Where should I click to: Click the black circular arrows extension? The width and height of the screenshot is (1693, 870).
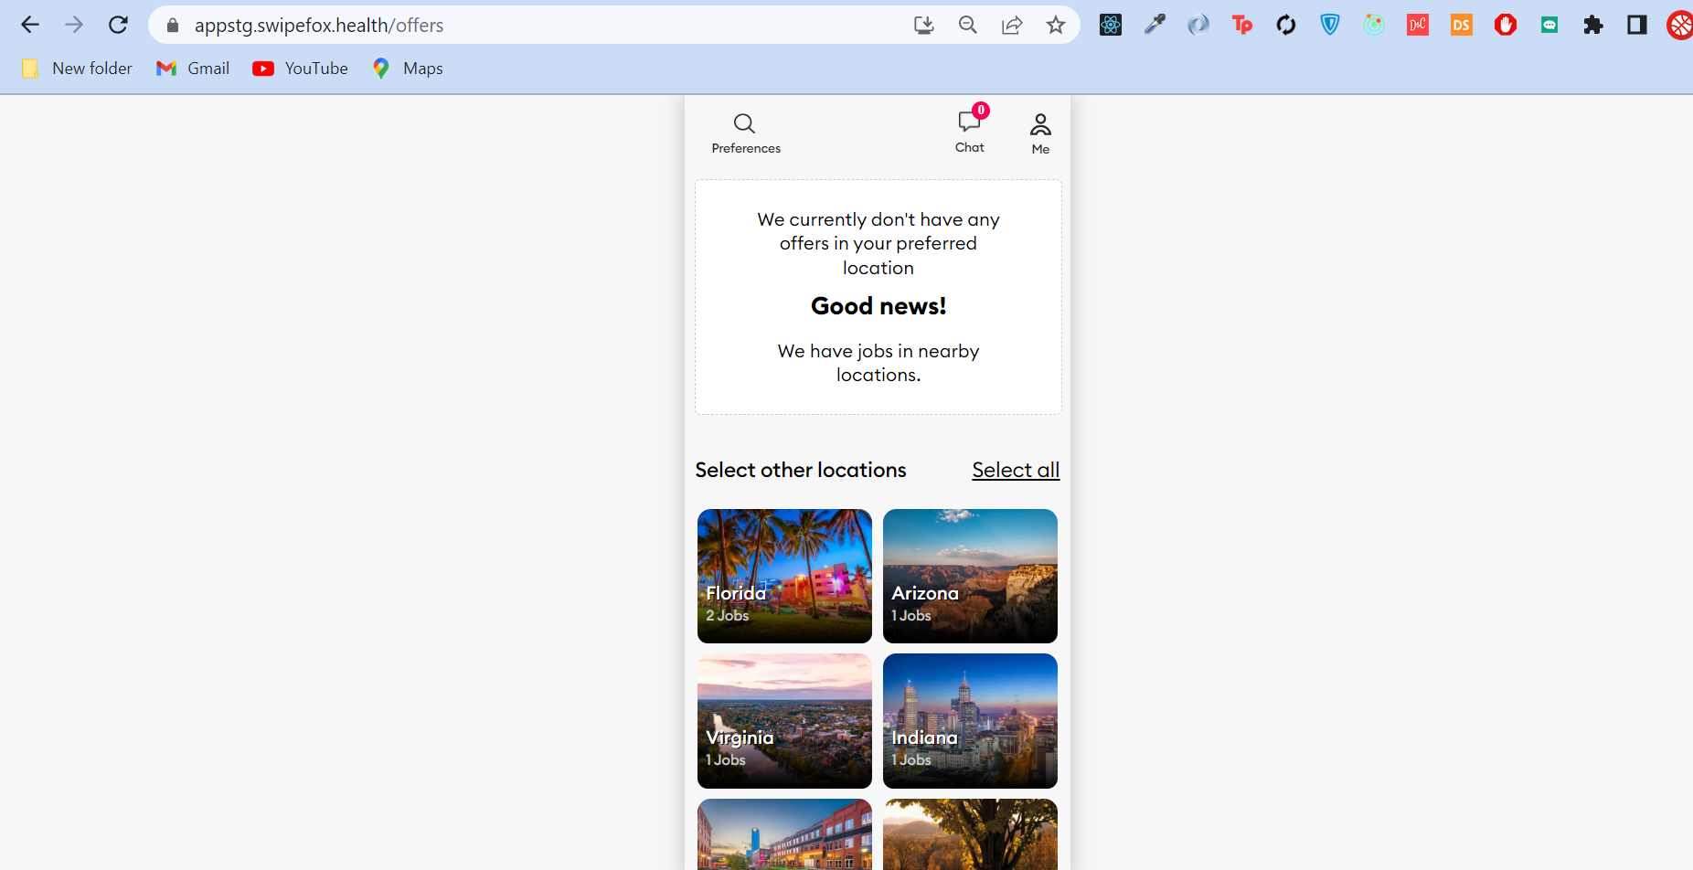coord(1286,25)
